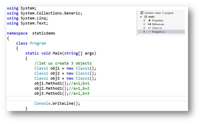Viewport: 201px width, 124px height.
Task: Expand the Properties node
Action: (144, 20)
